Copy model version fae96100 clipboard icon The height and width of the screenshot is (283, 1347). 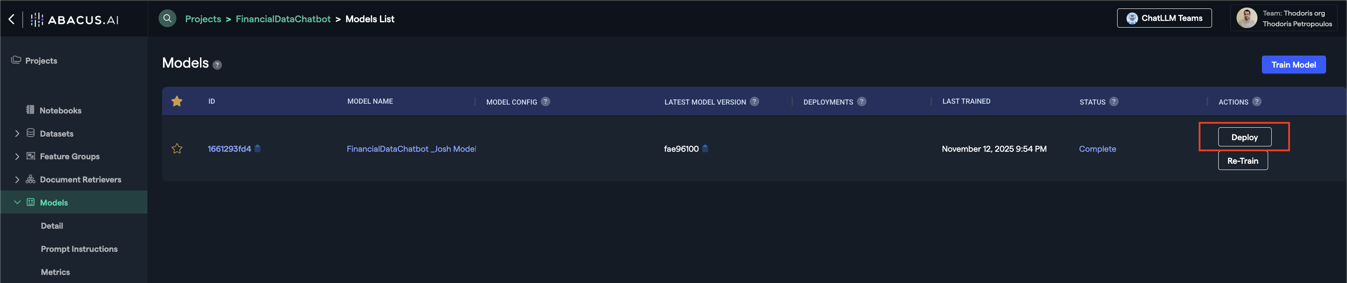click(705, 149)
